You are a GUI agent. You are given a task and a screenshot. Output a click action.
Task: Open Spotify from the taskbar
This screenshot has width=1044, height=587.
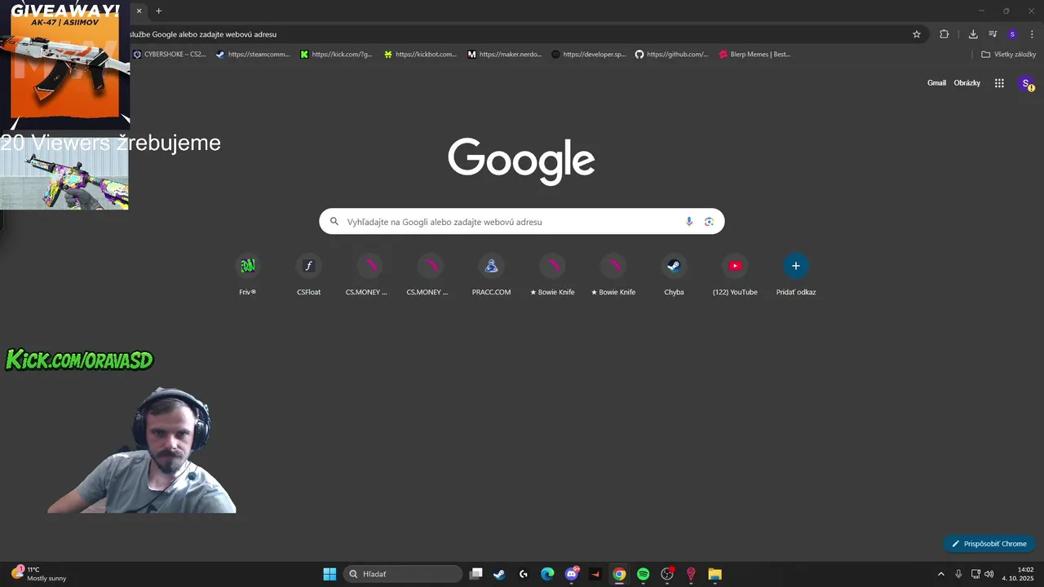pos(643,574)
